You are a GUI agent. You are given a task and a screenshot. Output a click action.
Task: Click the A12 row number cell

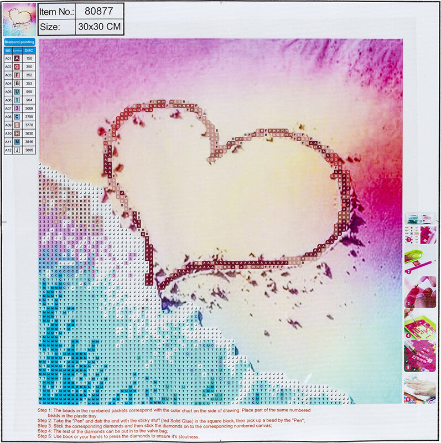tap(8, 150)
